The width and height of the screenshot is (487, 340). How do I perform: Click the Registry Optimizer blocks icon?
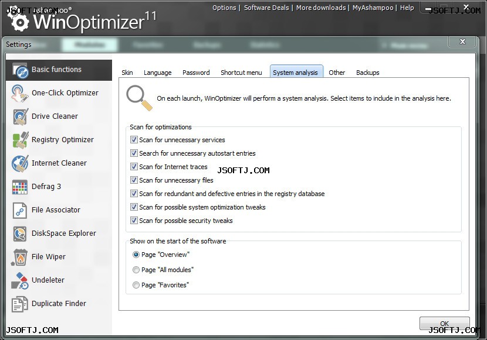(21, 140)
